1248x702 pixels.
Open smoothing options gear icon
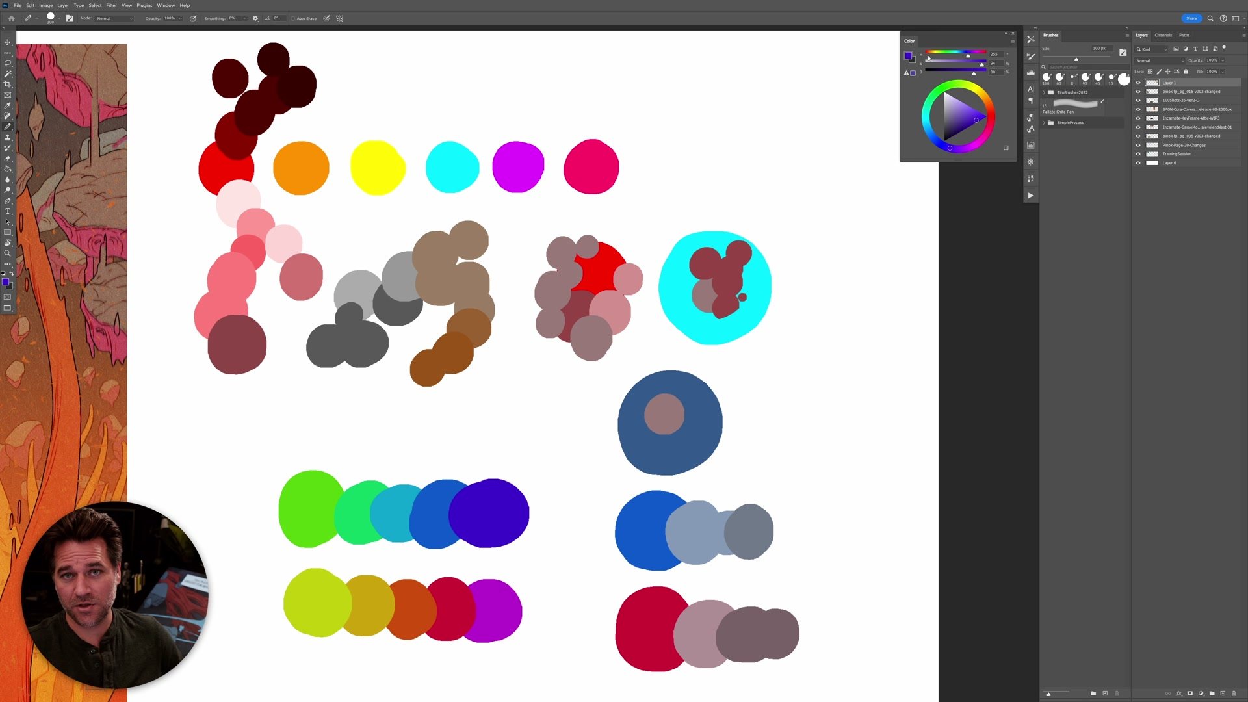tap(255, 18)
